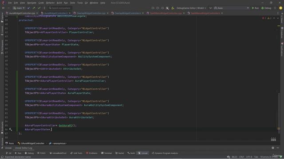Click the Search everywhere field
The image size is (284, 159).
coord(60,8)
